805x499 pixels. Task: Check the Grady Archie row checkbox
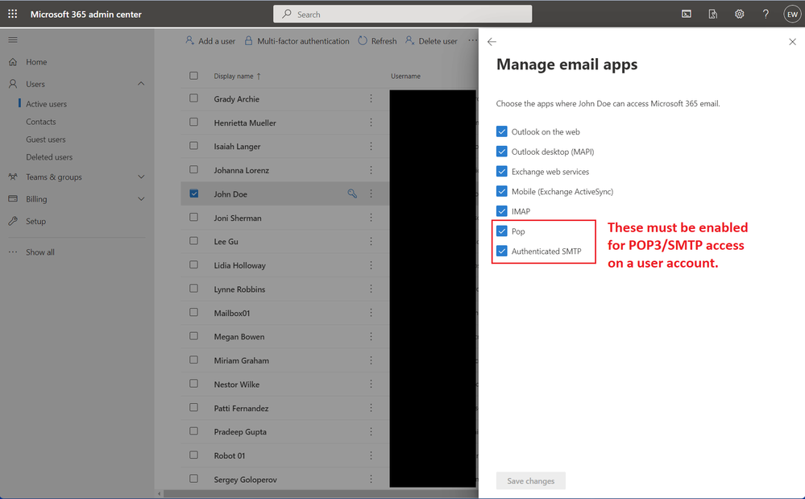click(193, 98)
